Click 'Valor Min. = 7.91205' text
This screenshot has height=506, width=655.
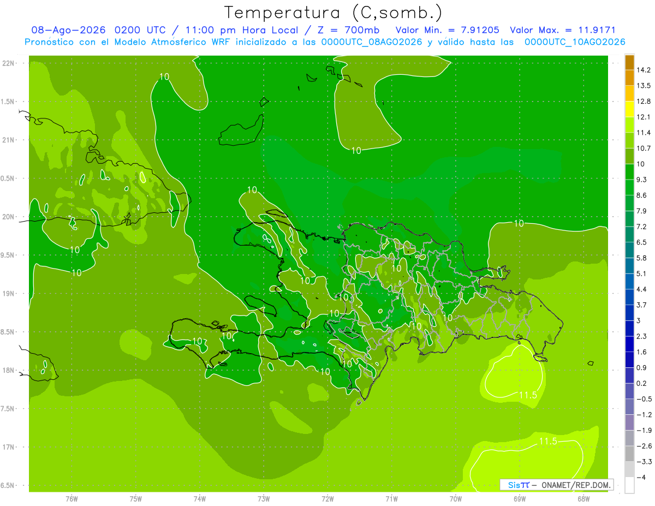click(x=447, y=30)
